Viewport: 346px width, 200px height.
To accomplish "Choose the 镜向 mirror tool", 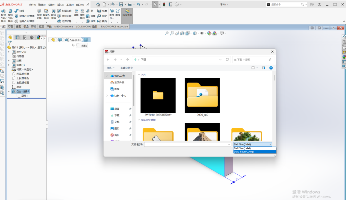I will (x=102, y=21).
